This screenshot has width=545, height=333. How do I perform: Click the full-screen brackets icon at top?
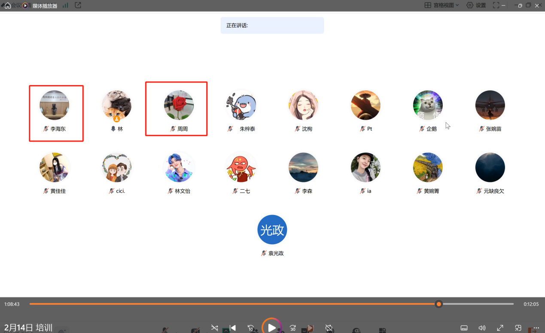click(x=496, y=5)
